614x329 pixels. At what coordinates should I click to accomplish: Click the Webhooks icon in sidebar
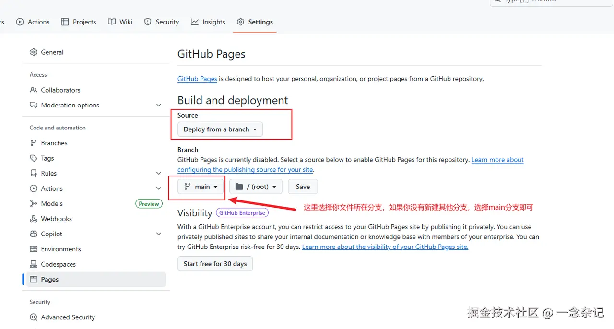[34, 219]
